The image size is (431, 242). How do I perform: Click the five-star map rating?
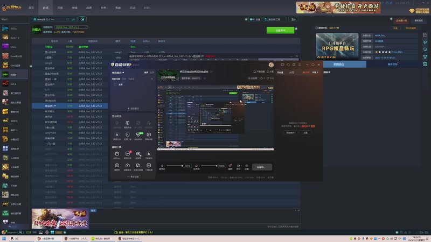tap(383, 52)
